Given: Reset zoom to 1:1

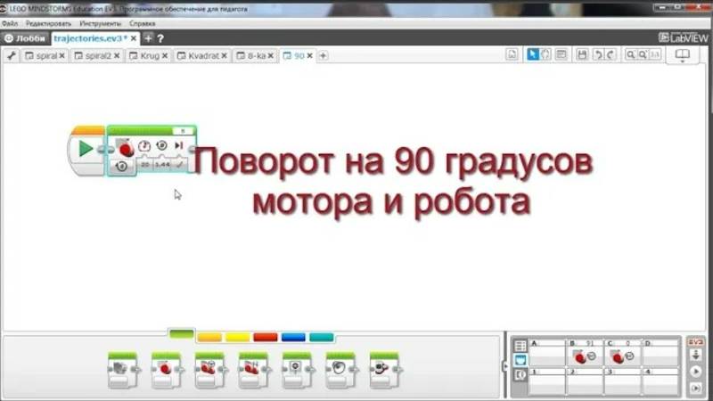Looking at the screenshot, I should [655, 54].
